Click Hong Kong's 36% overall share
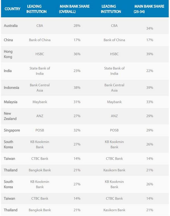The width and height of the screenshot is (170, 216). point(77,54)
